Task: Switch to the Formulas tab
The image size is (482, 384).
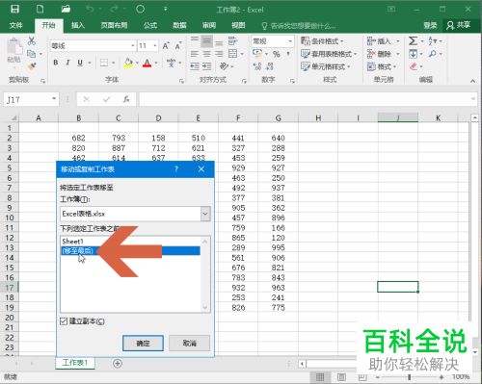Action: [150, 25]
